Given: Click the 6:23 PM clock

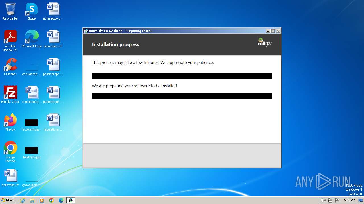Looking at the screenshot, I should click(x=349, y=200).
